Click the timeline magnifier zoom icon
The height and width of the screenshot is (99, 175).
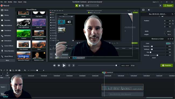(25, 70)
